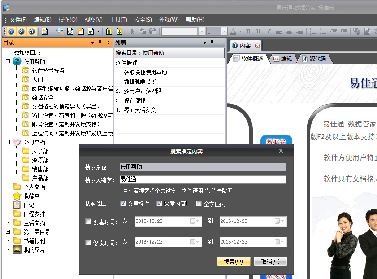
Task: Enable the 全字匹配 checkbox
Action: 199,204
